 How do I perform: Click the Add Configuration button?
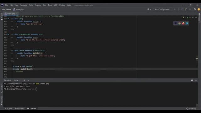(163, 9)
